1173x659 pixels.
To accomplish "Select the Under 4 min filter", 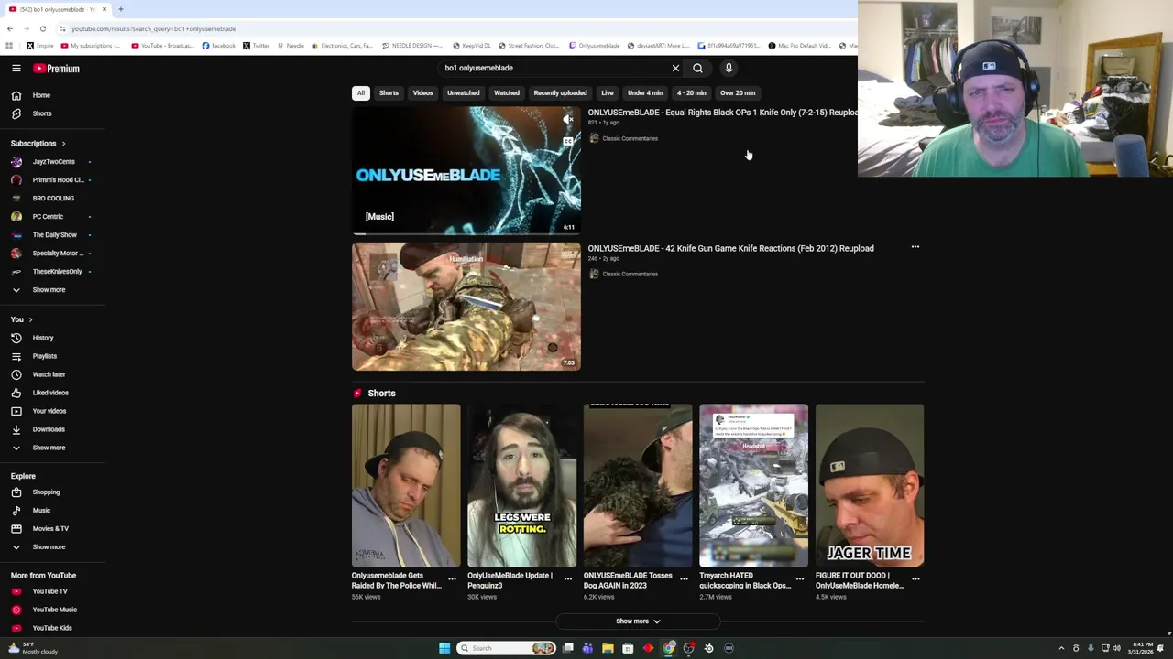I will (x=645, y=92).
